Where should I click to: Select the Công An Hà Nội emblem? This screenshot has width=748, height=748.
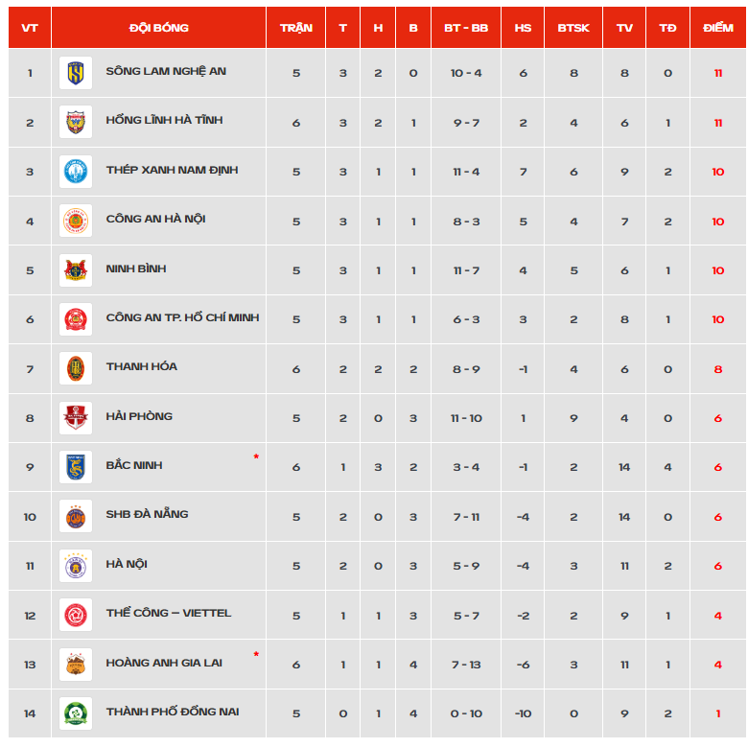pos(76,221)
